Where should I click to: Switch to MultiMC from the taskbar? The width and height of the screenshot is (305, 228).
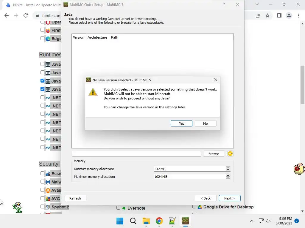[x=186, y=221]
